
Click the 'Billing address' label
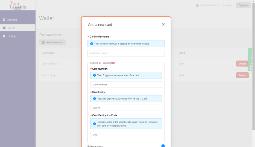click(x=95, y=146)
